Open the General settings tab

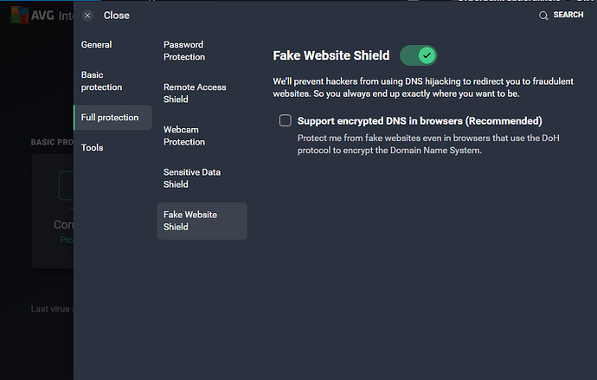click(97, 44)
